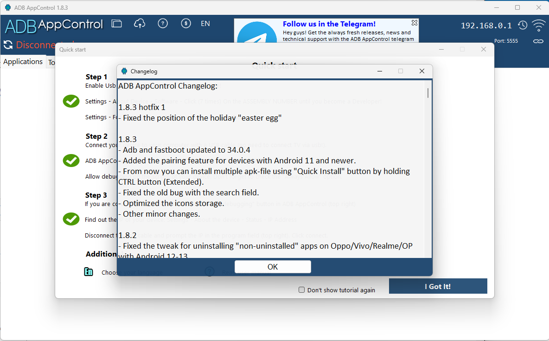This screenshot has width=549, height=341.
Task: Click the Step 1 heading in Quick start
Action: [x=96, y=77]
